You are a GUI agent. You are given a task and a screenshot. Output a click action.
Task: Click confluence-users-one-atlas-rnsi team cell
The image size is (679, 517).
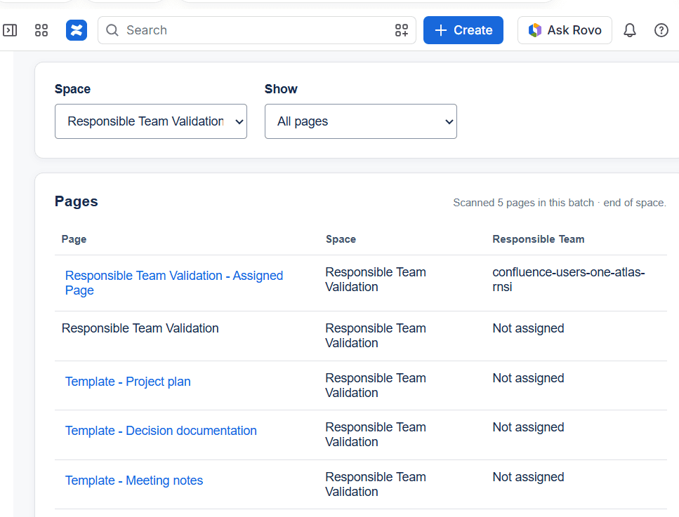[569, 279]
